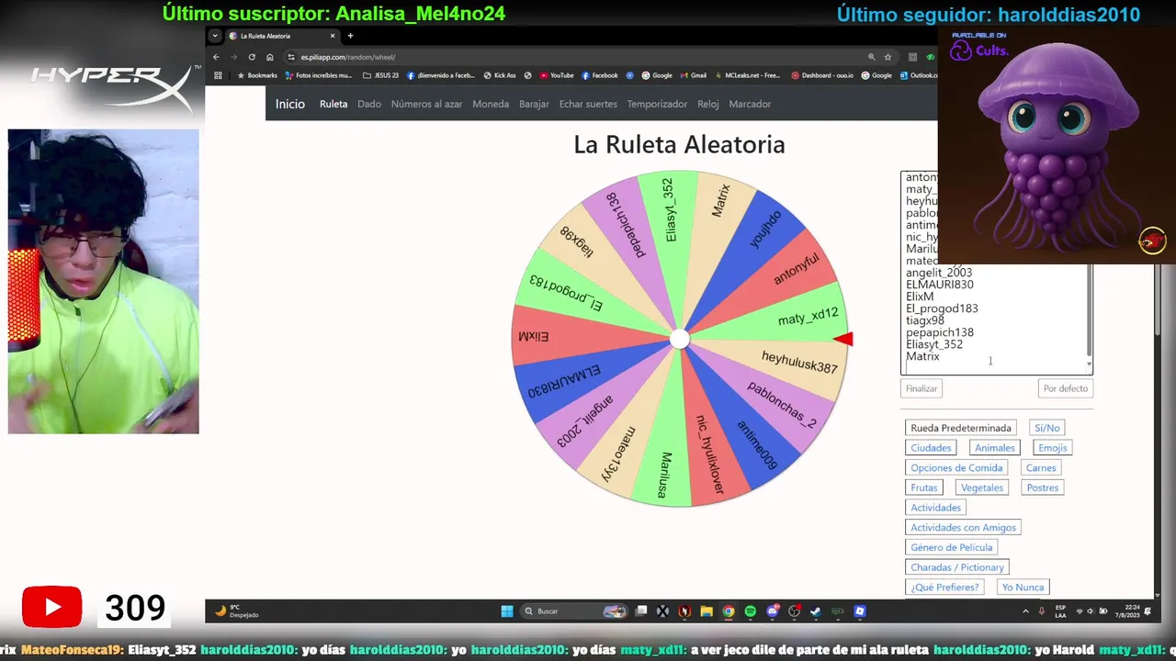Select the name ELMAURI830 in the list
Viewport: 1176px width, 661px height.
940,285
